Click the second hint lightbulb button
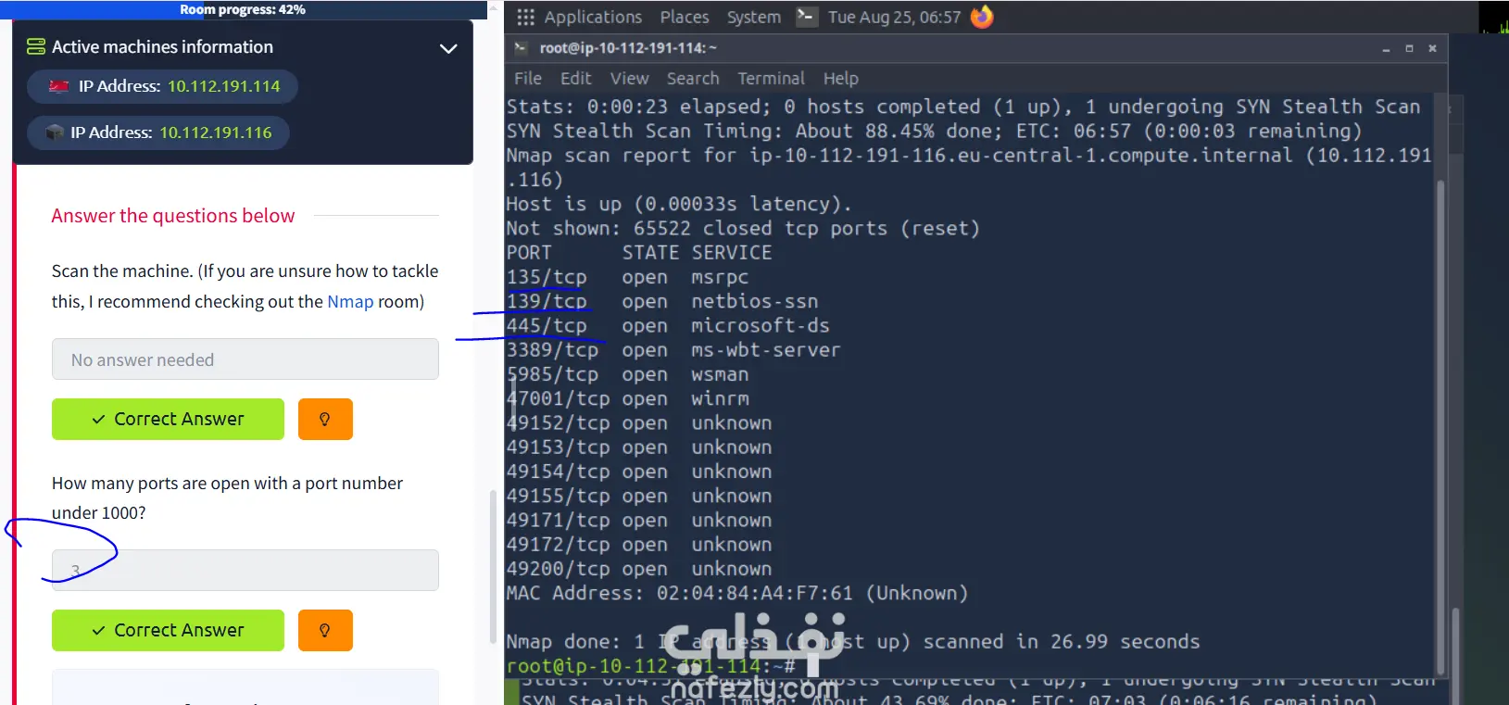 pyautogui.click(x=325, y=630)
